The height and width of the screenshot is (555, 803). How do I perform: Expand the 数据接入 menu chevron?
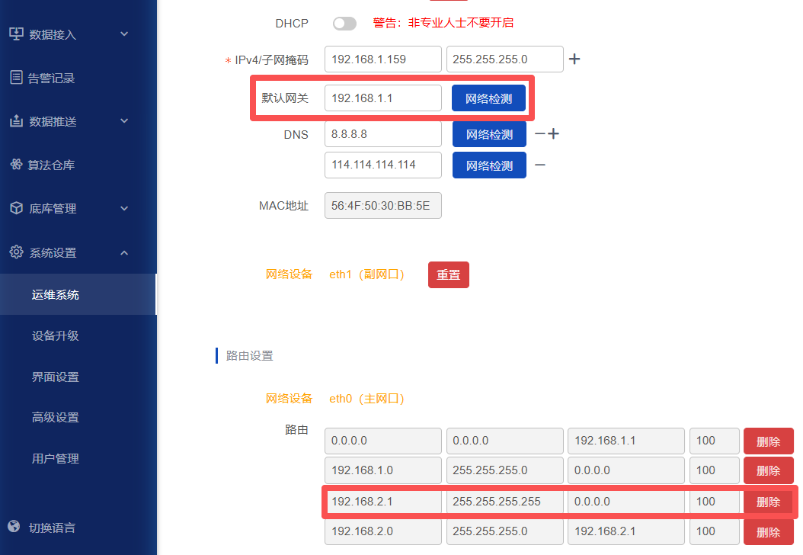click(x=124, y=34)
